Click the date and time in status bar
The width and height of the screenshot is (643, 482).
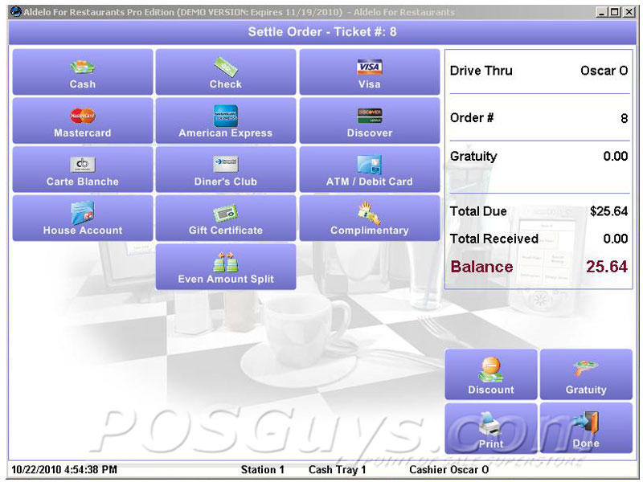click(64, 469)
